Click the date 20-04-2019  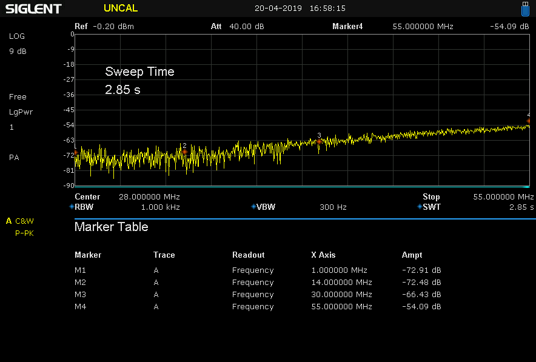[278, 8]
